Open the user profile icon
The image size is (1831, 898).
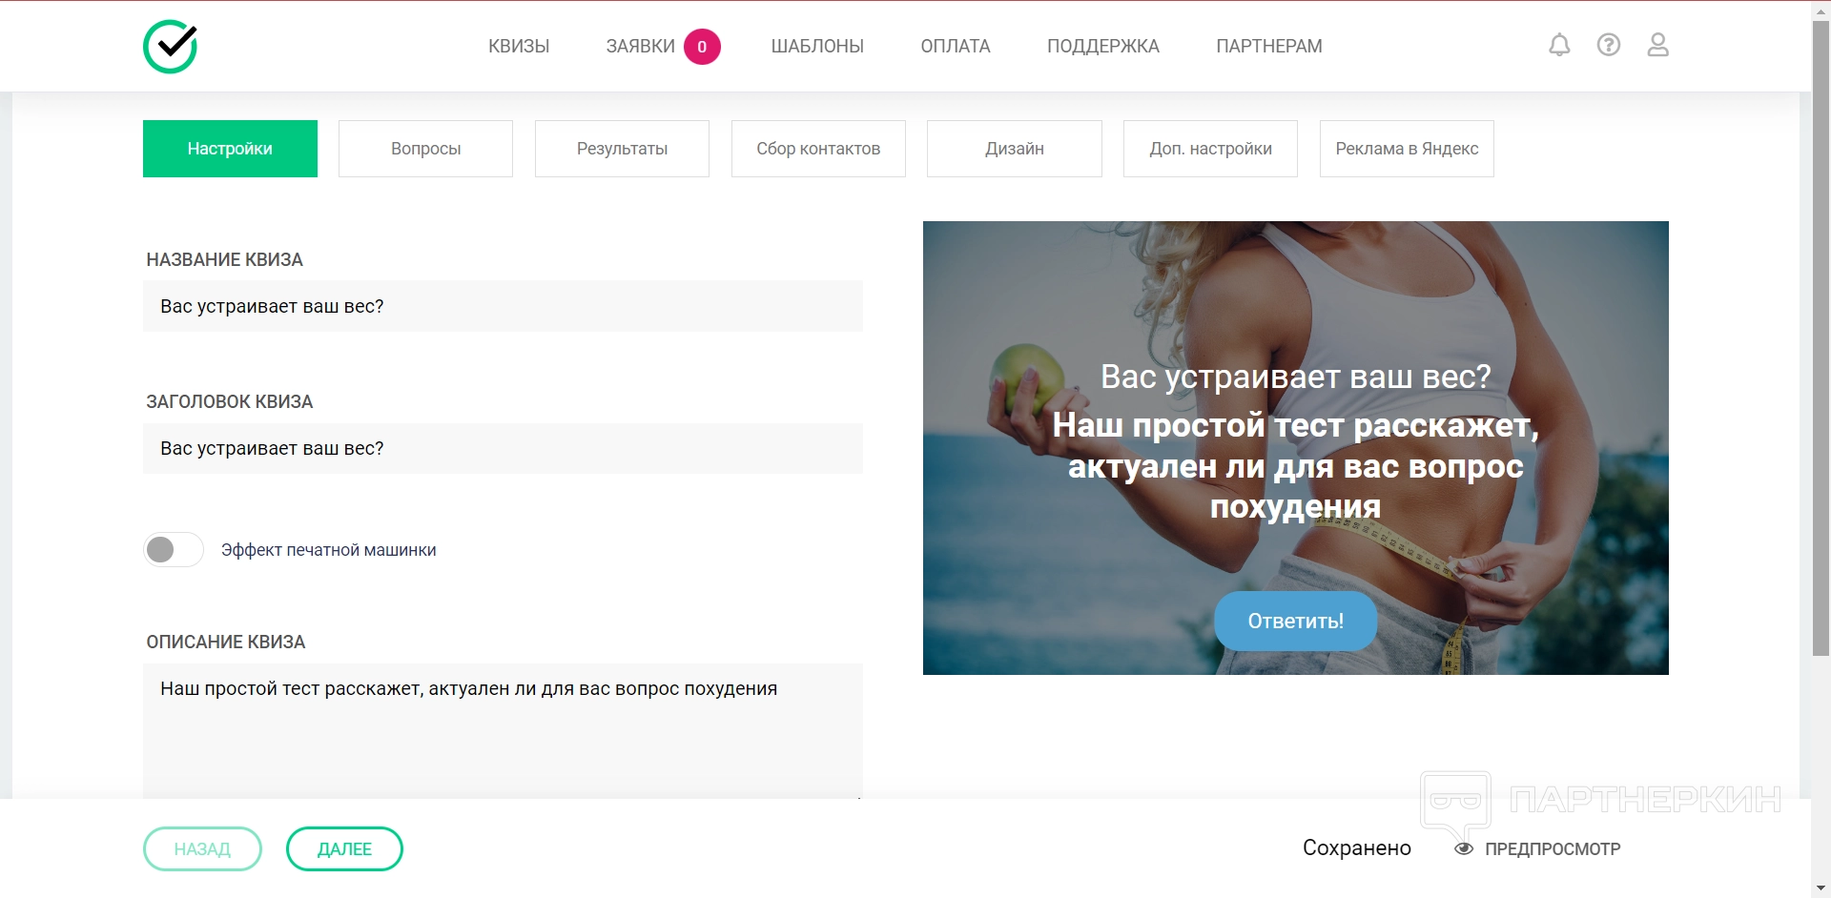[x=1657, y=45]
